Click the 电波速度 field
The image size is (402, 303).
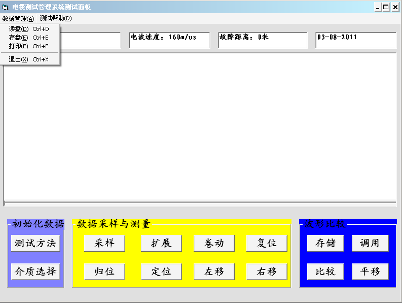pyautogui.click(x=169, y=40)
